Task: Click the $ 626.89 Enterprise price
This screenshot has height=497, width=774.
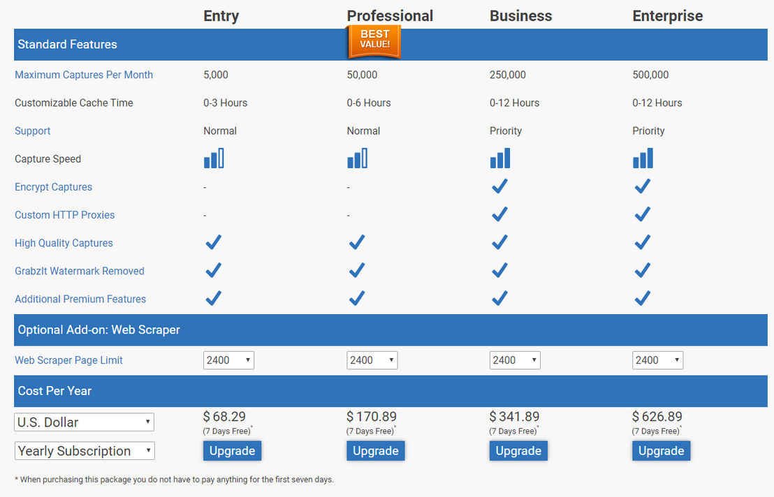Action: coord(657,417)
